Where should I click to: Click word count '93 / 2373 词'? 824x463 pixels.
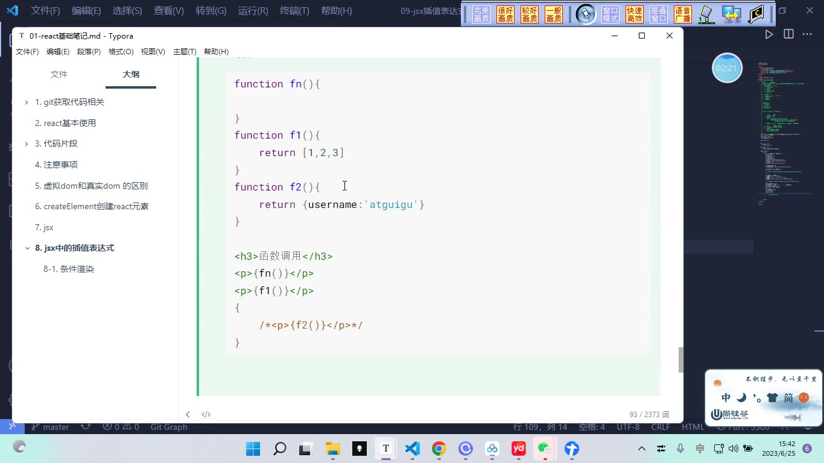649,415
